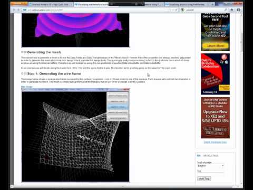The height and width of the screenshot is (190, 253).
Task: Follow the Delphi Developer Days link
Action: [x=215, y=142]
